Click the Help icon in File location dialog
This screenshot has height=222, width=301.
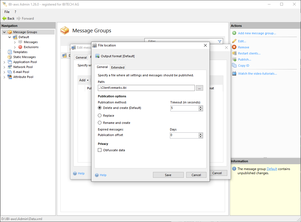[97, 175]
